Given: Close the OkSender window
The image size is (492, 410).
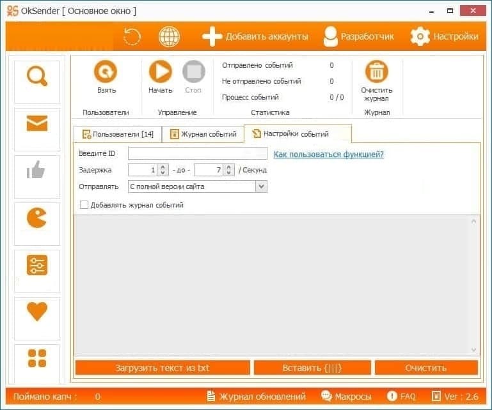Looking at the screenshot, I should pos(473,11).
